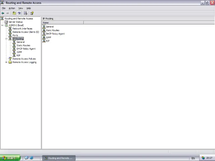Select Remote Access Clients (0) node

[x=26, y=32]
